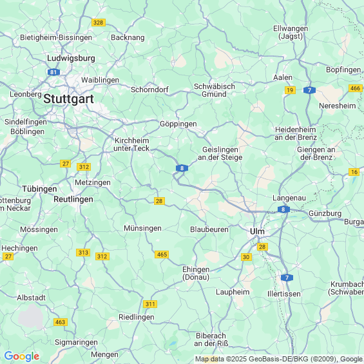The width and height of the screenshot is (364, 364).
Task: Click the Göppingen town label
Action: (x=178, y=124)
